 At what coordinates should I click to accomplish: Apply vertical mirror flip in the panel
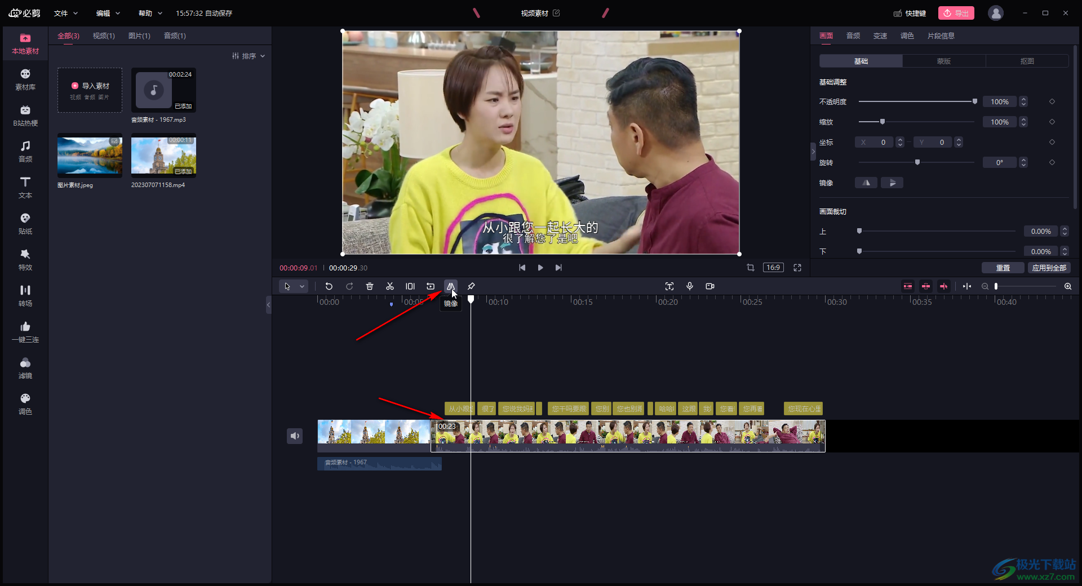click(892, 183)
